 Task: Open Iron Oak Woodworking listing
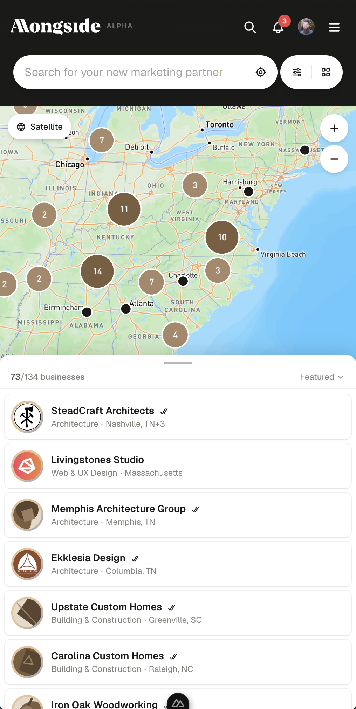tap(178, 699)
